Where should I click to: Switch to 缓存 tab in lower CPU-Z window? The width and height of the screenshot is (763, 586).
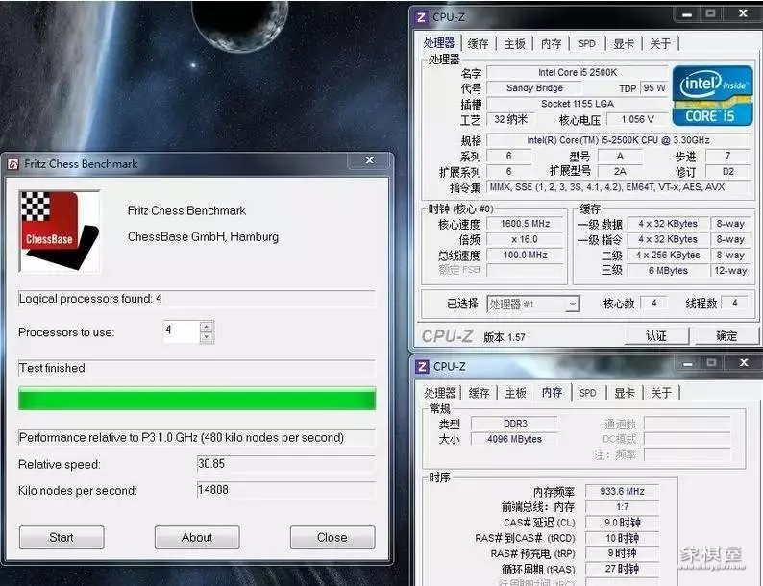[x=479, y=393]
